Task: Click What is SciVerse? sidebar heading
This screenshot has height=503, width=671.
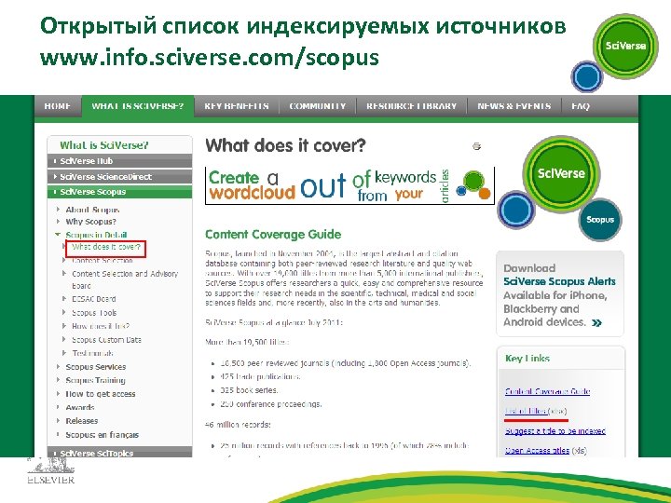Action: pyautogui.click(x=104, y=145)
